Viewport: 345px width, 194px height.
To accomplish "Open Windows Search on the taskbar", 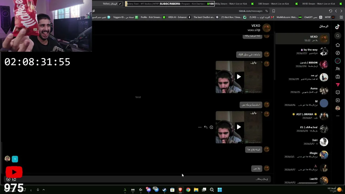I will point(212,190).
